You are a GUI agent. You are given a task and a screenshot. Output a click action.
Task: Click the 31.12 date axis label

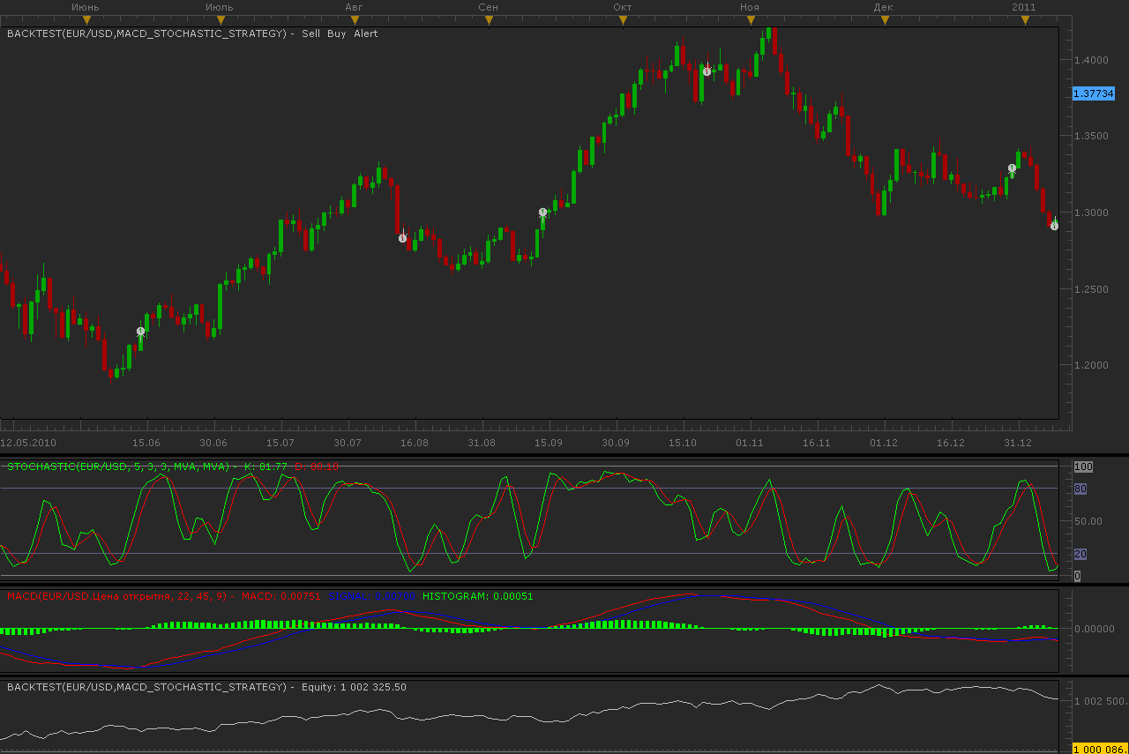(1018, 443)
